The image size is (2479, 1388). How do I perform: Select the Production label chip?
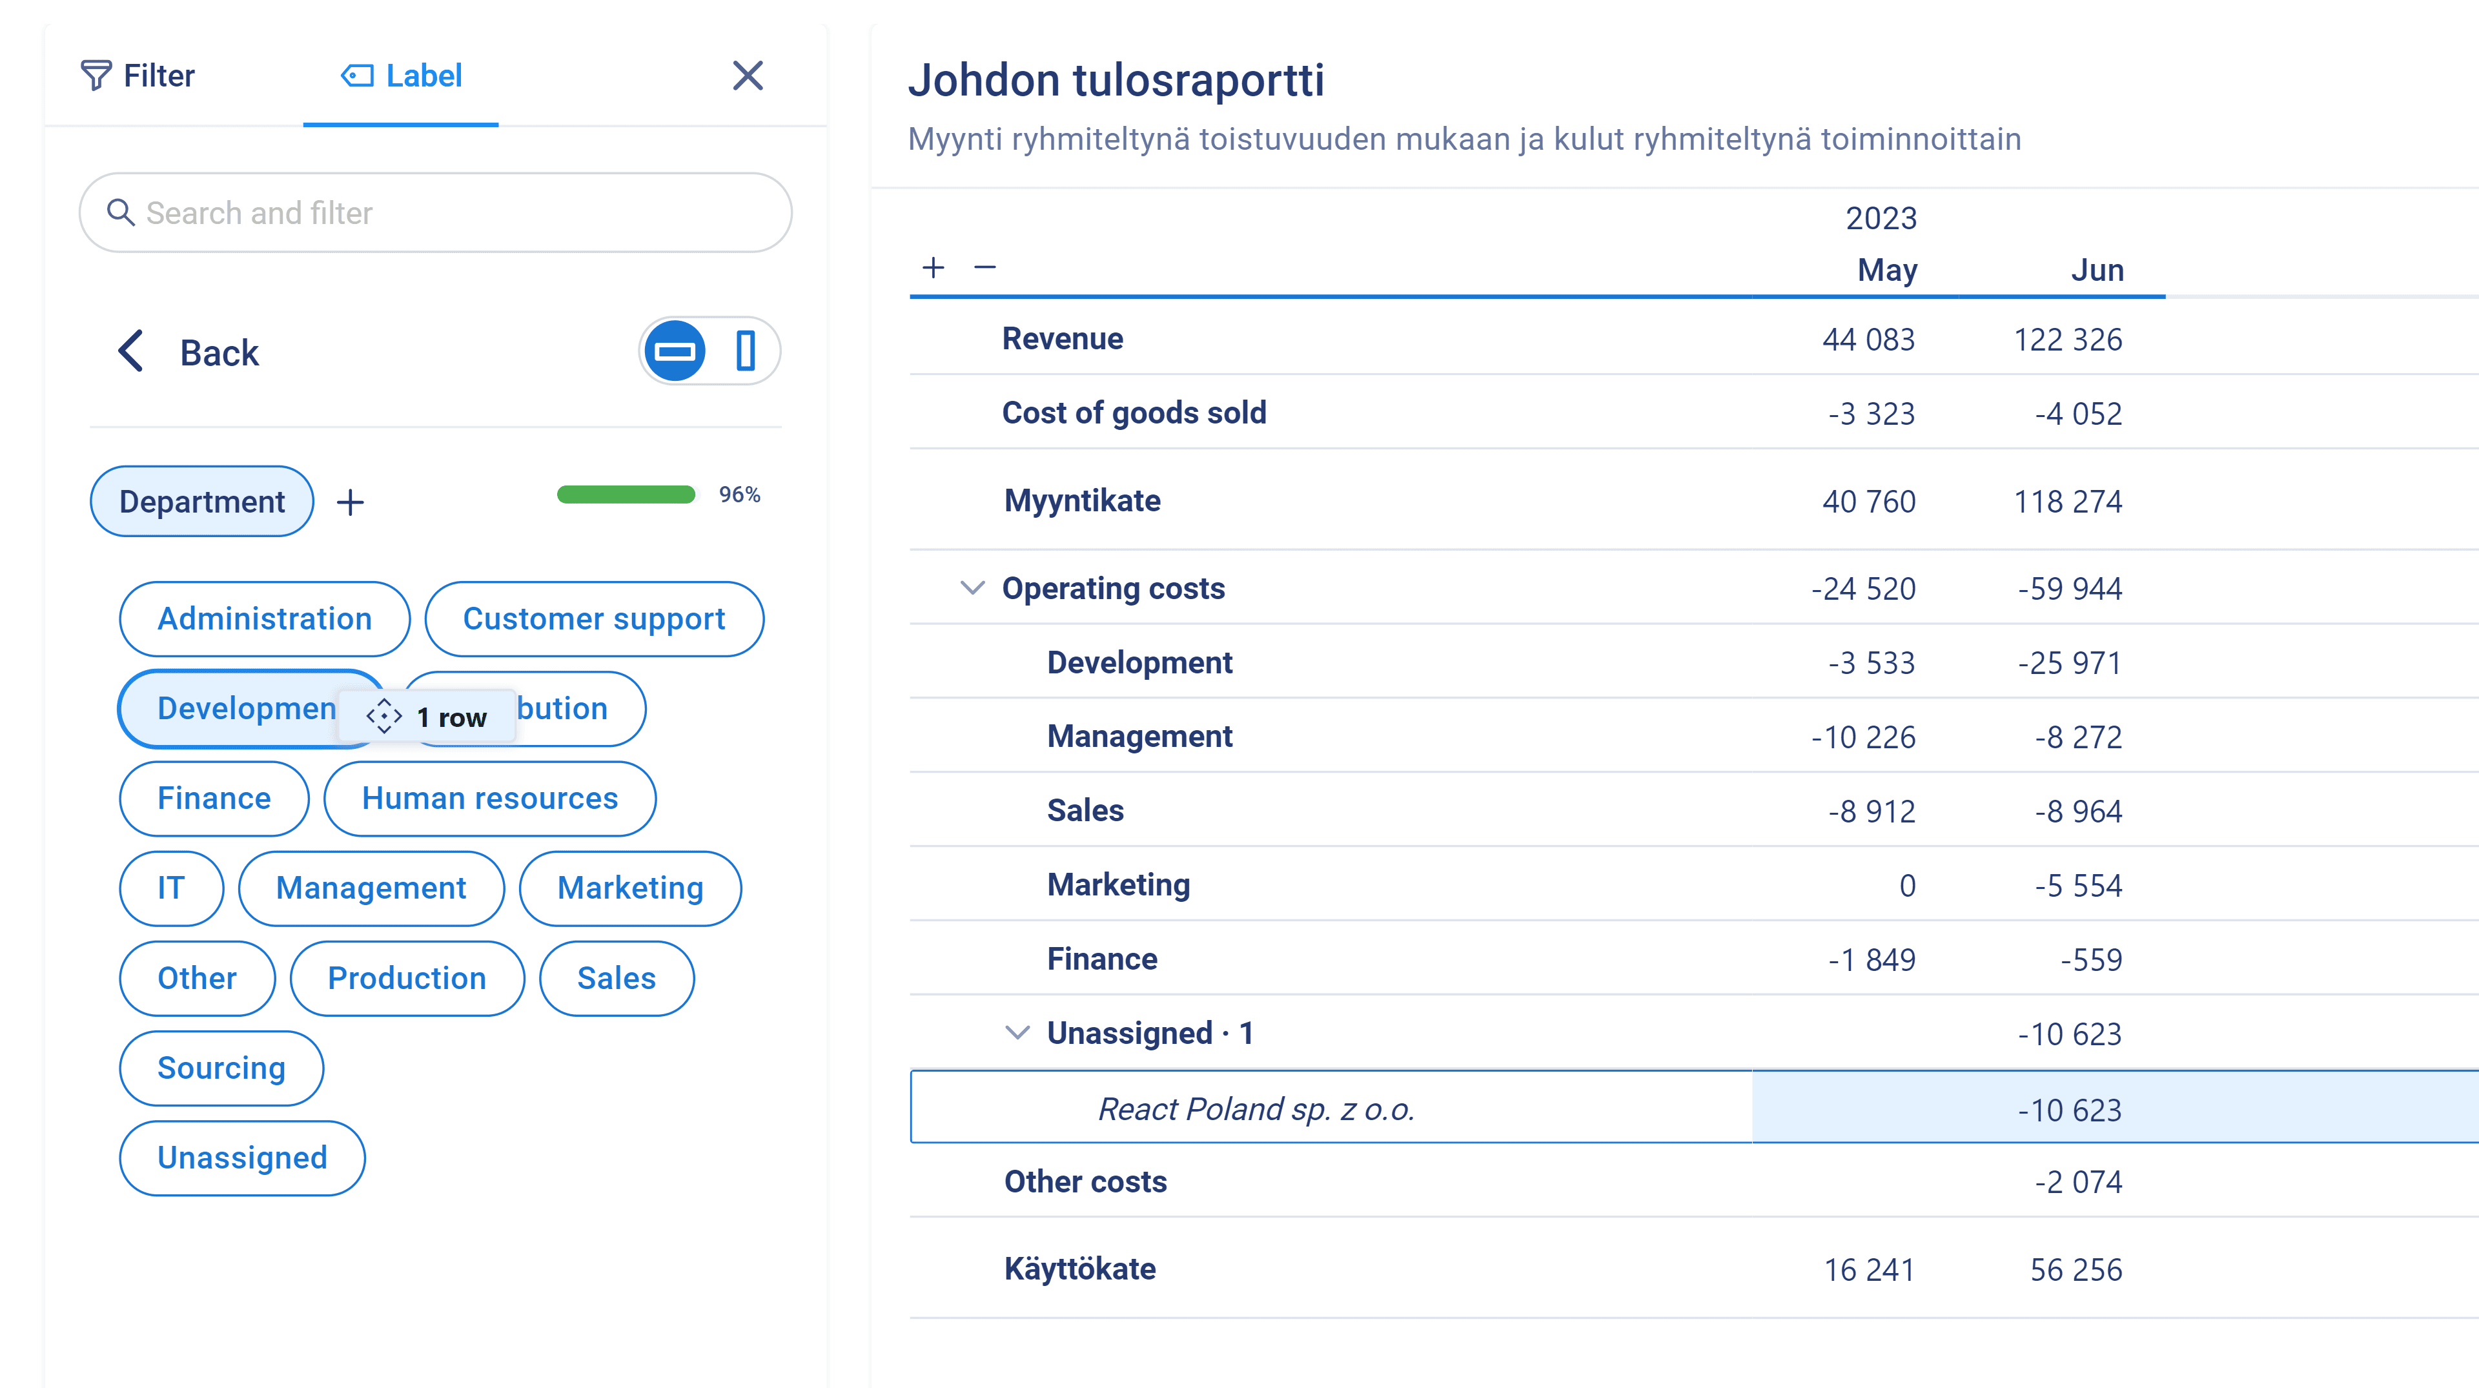[x=407, y=978]
